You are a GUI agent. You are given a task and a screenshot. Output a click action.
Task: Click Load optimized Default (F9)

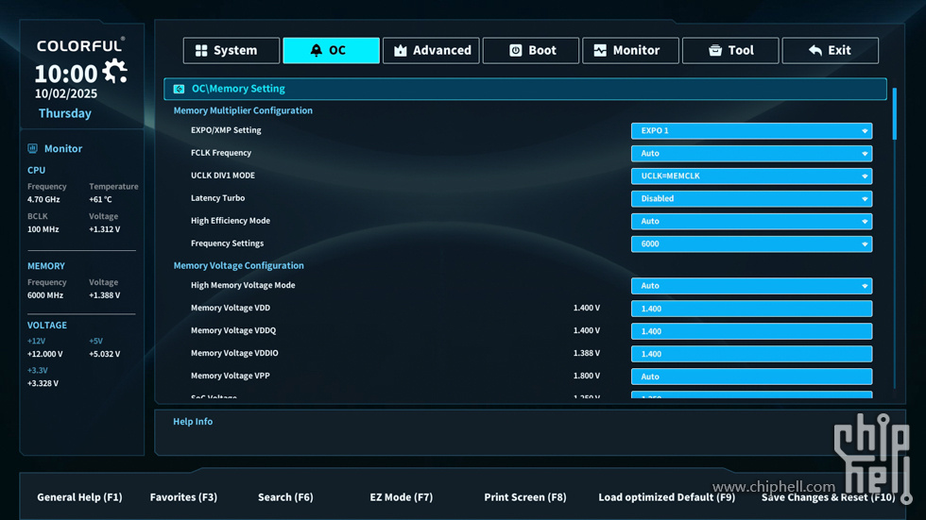point(666,497)
